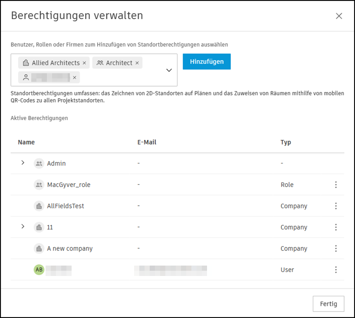Click the Hinzufügen button
The width and height of the screenshot is (355, 318).
[207, 62]
